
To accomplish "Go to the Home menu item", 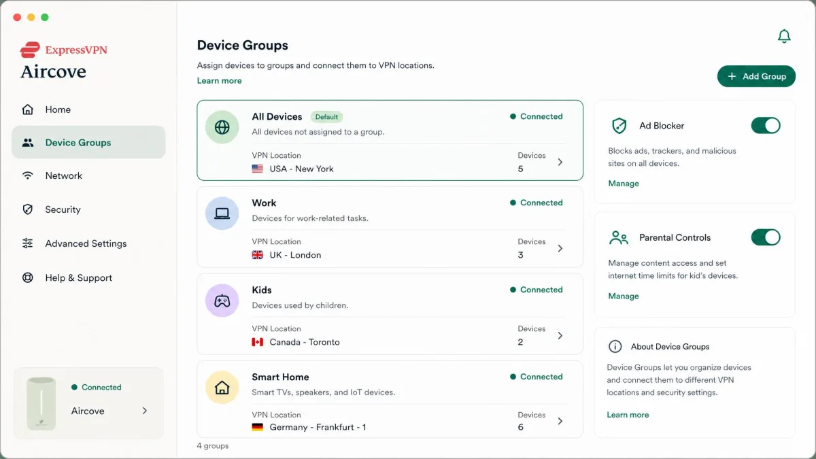I will pos(88,109).
